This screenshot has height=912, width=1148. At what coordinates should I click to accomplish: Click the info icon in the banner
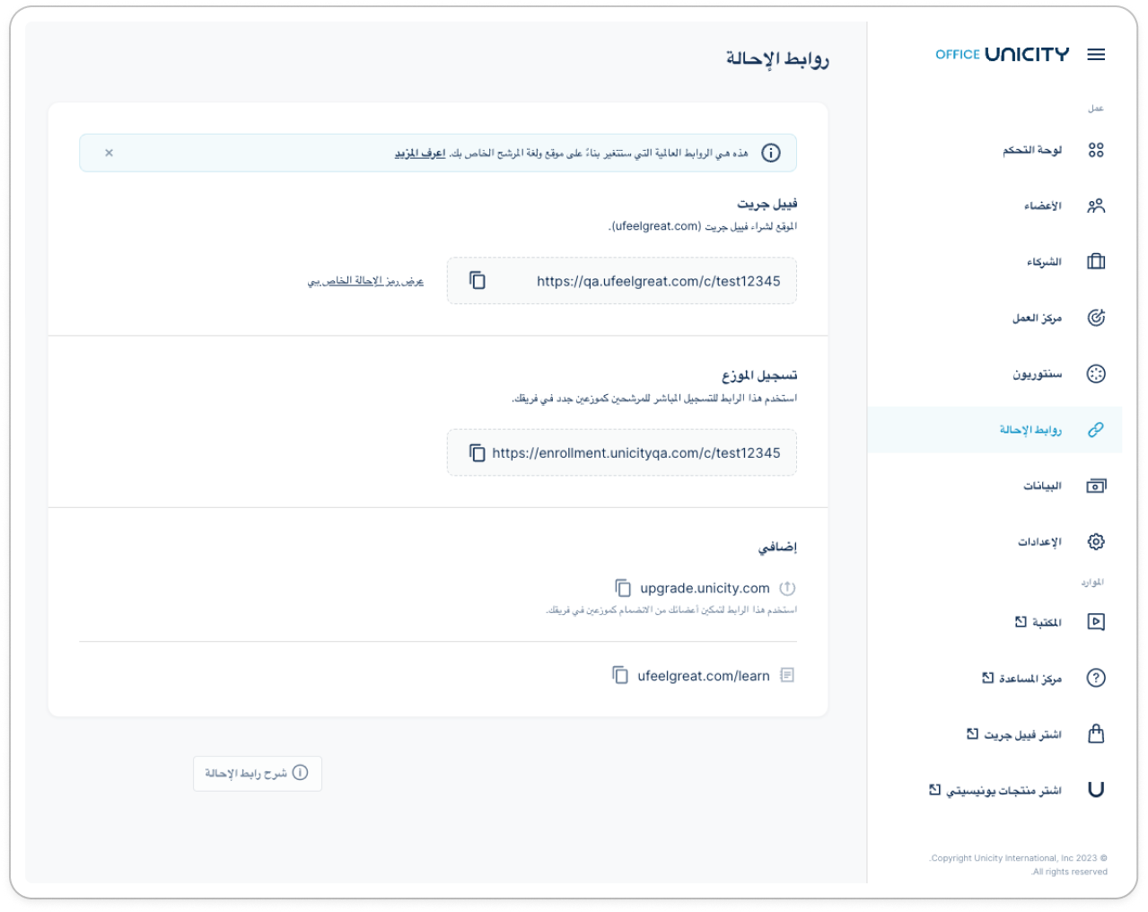771,153
